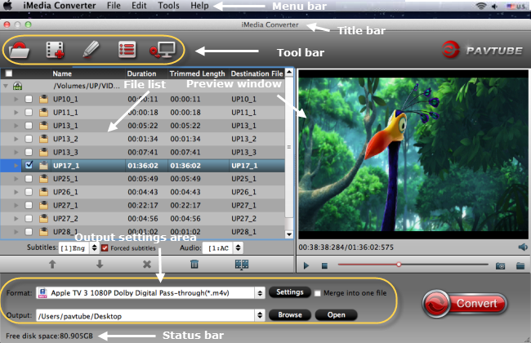Uncheck the UP17_1 checkbox
This screenshot has height=343, width=531.
point(29,165)
